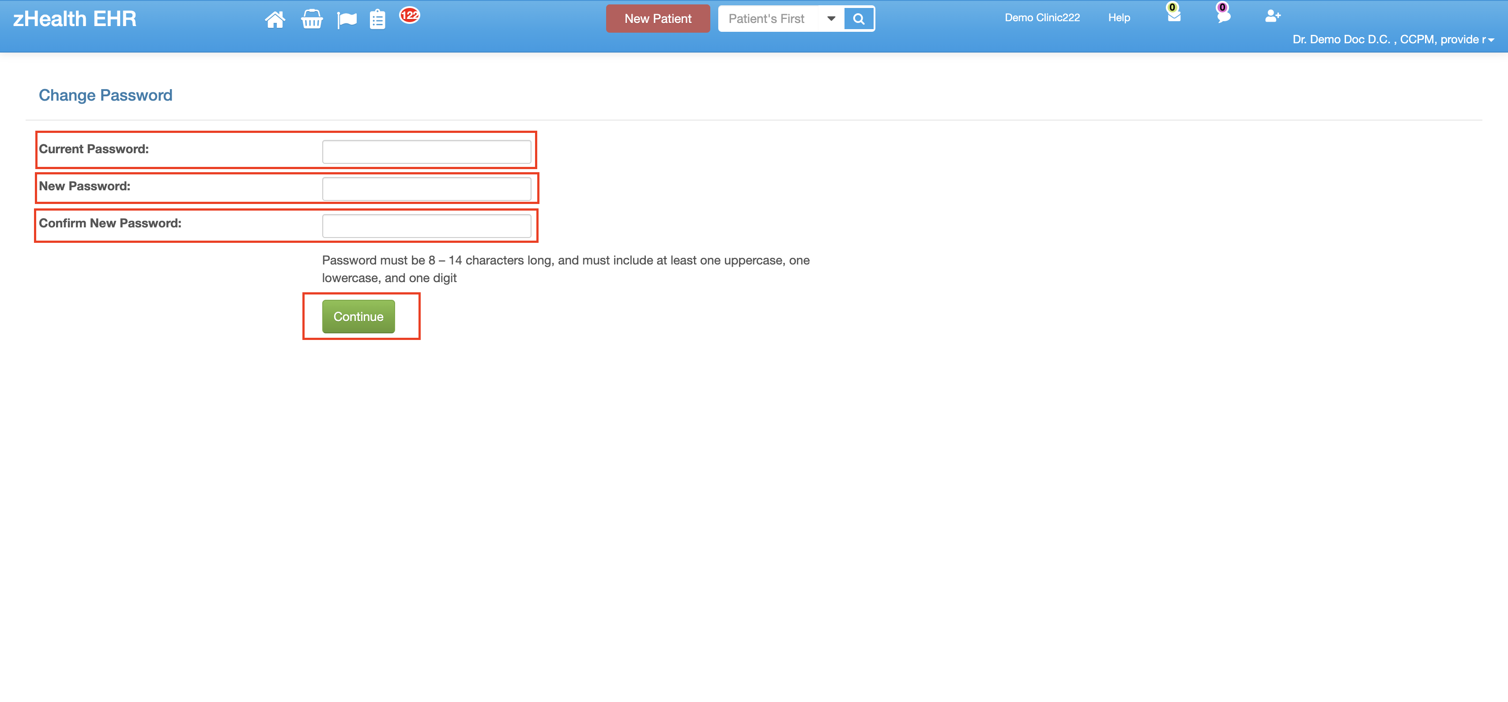View the 122 notifications badge
Image resolution: width=1508 pixels, height=702 pixels.
click(x=409, y=15)
